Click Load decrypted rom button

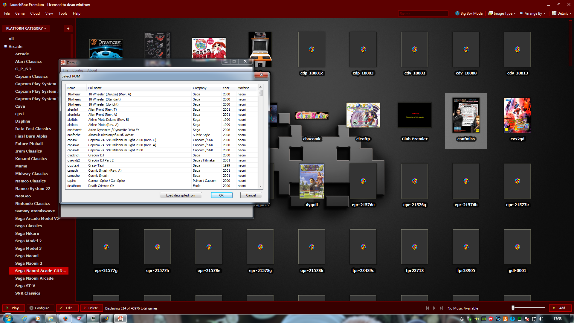[181, 195]
